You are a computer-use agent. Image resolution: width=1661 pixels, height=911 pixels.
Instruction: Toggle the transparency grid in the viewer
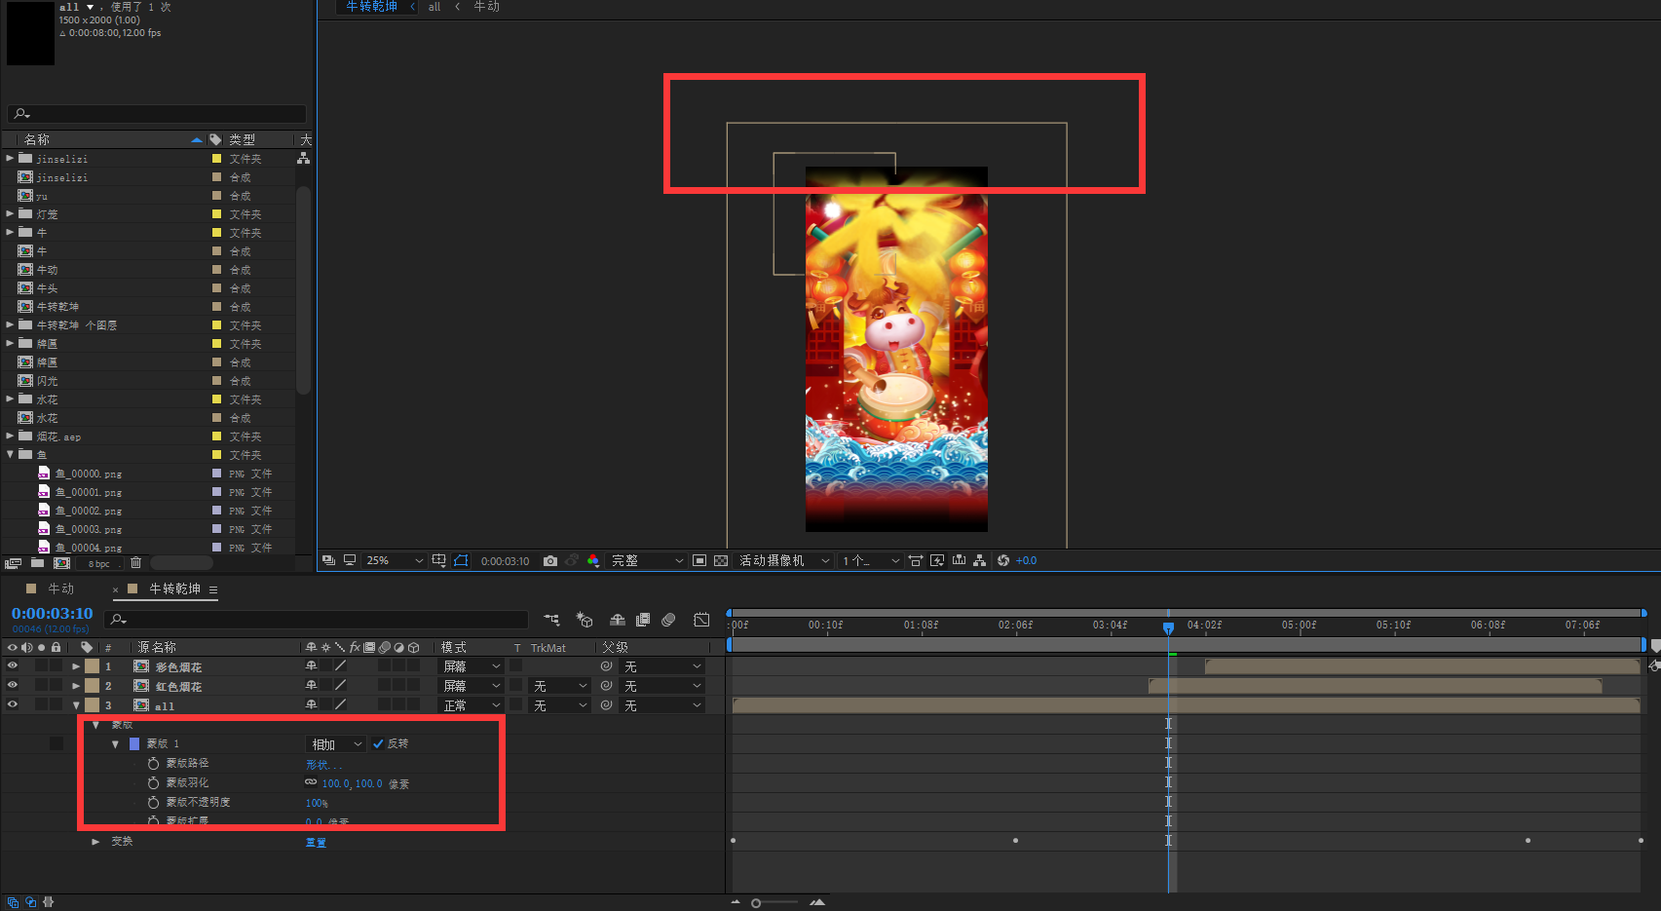point(721,560)
